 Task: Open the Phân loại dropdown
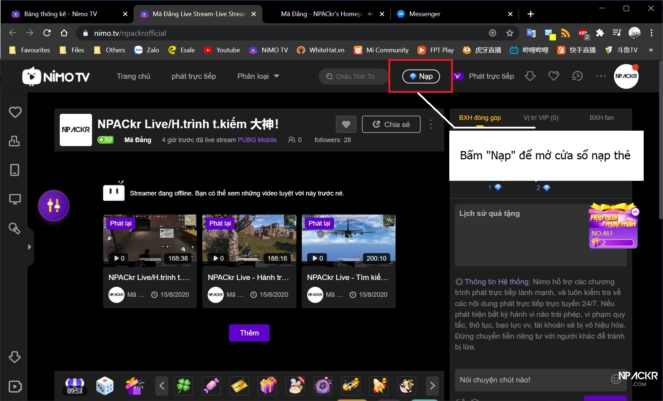click(x=258, y=76)
